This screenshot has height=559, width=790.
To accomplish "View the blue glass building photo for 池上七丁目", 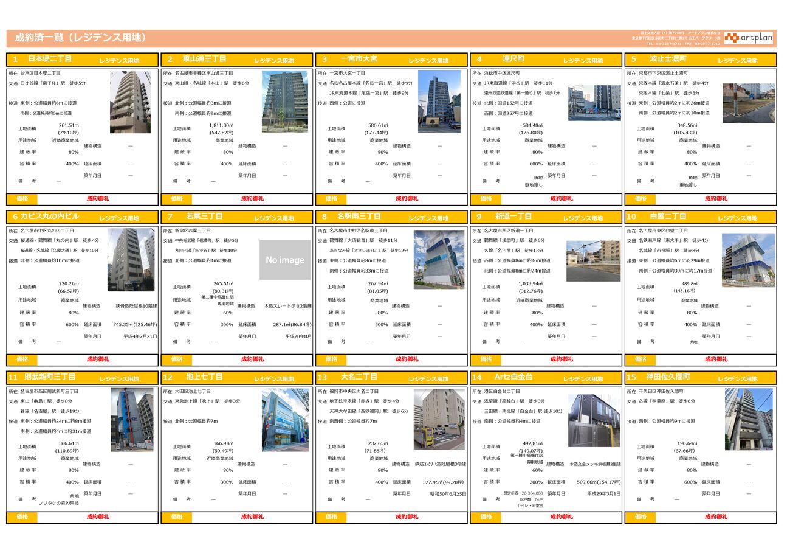I will pyautogui.click(x=285, y=420).
